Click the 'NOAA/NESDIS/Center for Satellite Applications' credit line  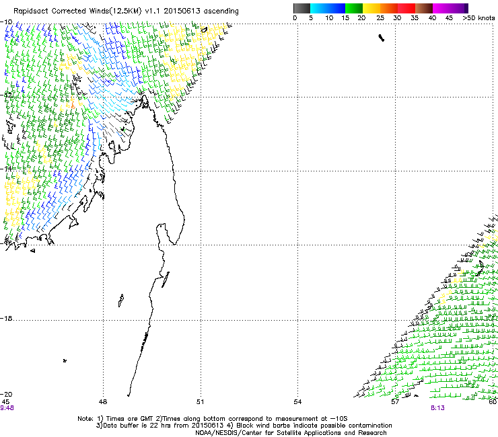click(x=291, y=433)
